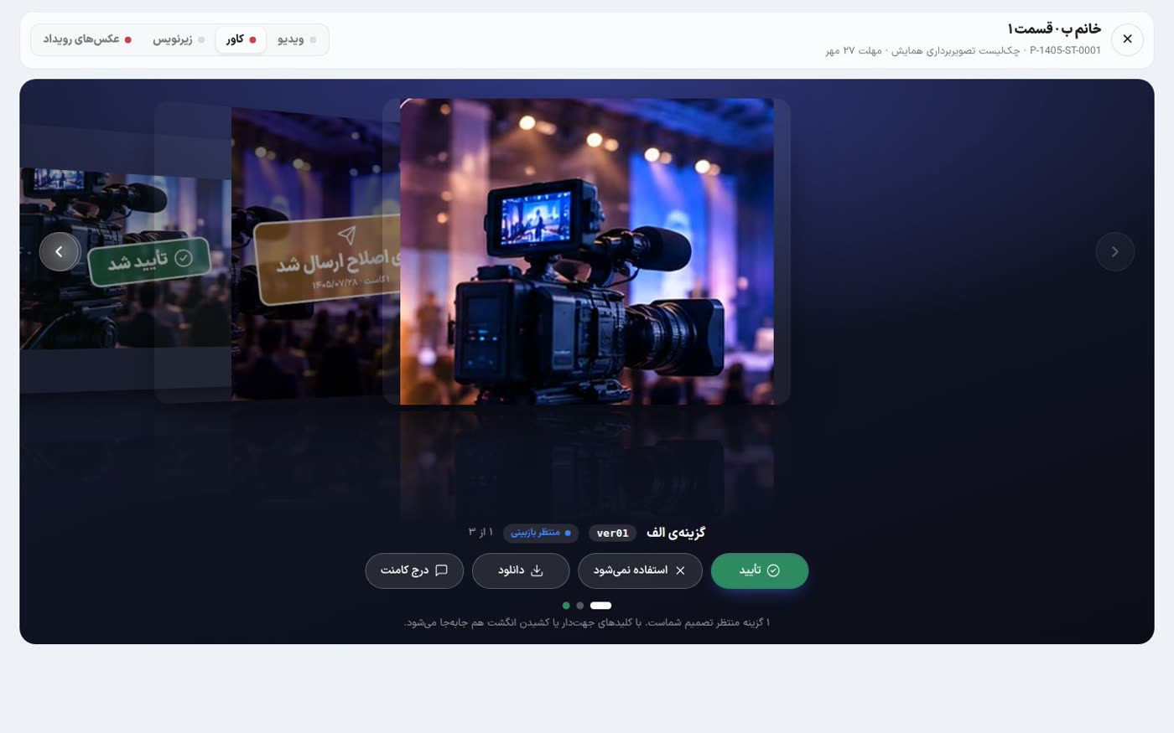The height and width of the screenshot is (733, 1174).
Task: Click درج کامنت to add a comment
Action: (x=414, y=570)
